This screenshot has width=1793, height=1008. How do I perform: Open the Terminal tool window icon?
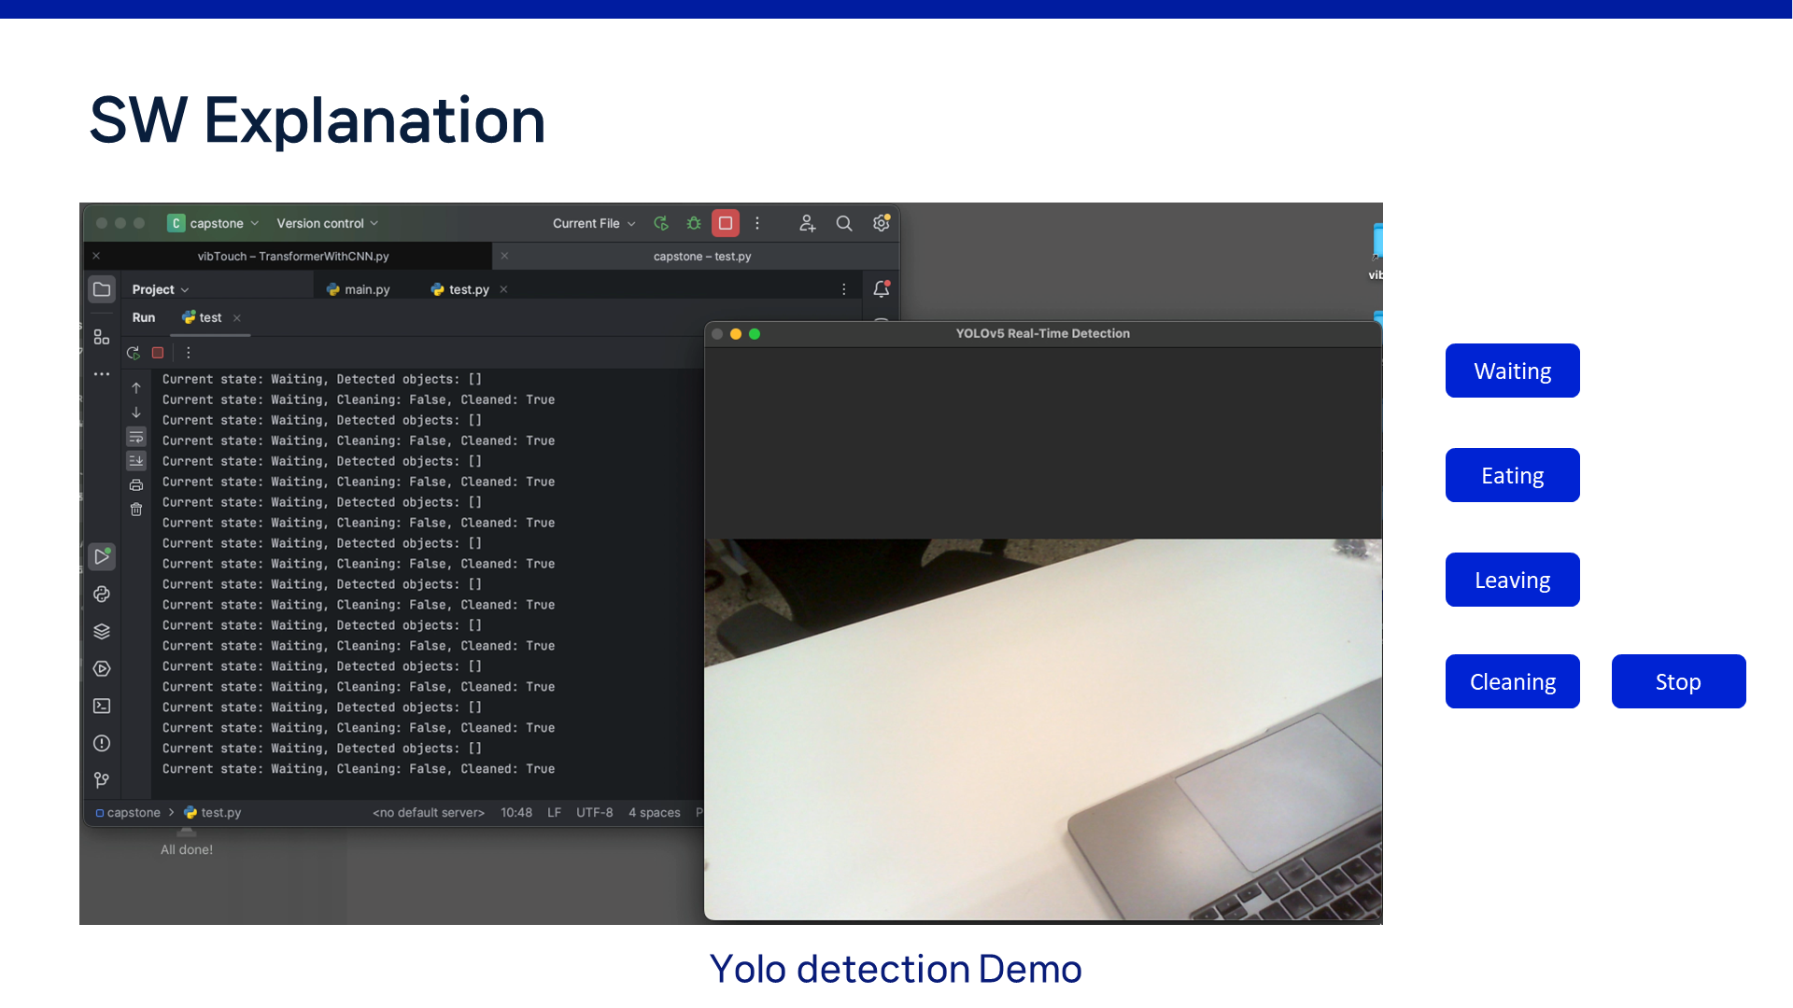102,707
